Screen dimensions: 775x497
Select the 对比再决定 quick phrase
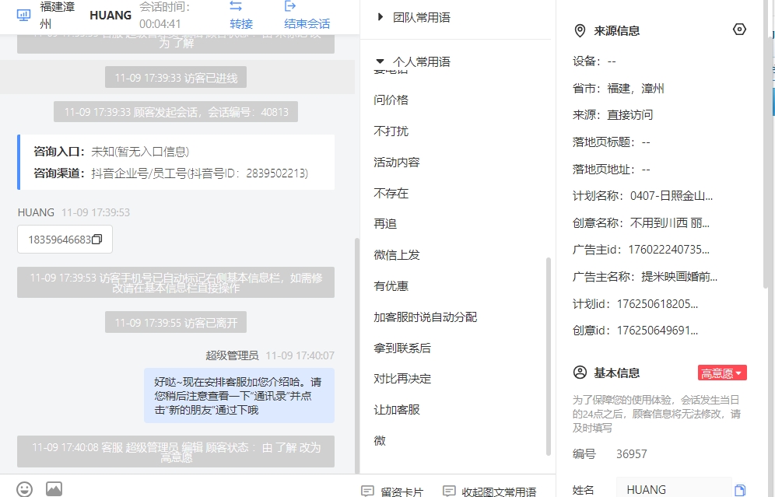(402, 379)
